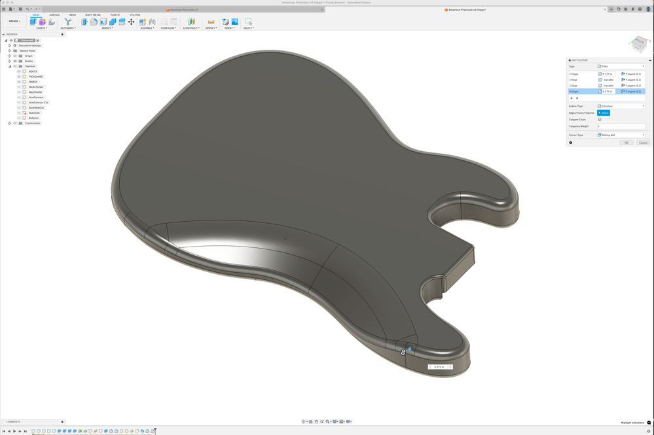Viewport: 654px width, 435px height.
Task: Select the Move/Copy arrows tool
Action: (x=131, y=22)
